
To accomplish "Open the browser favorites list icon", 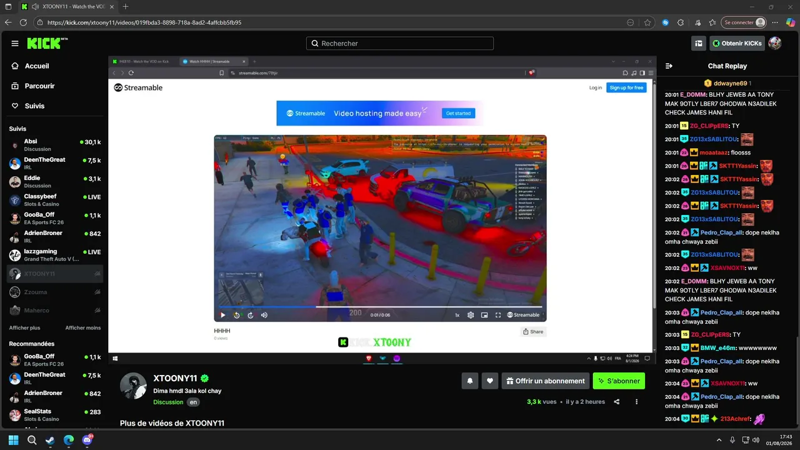I will [713, 22].
